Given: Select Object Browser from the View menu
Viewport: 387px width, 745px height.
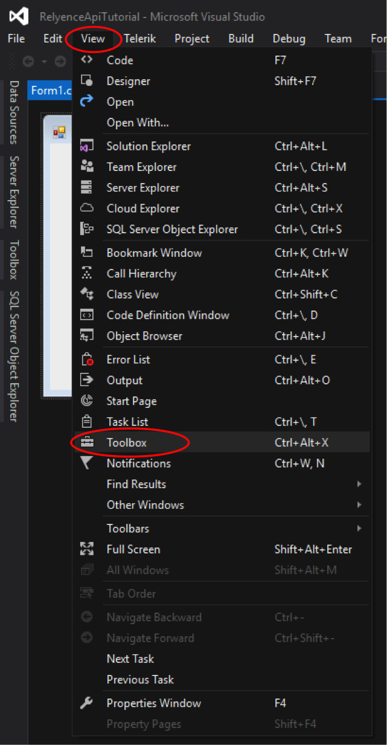Looking at the screenshot, I should 144,336.
